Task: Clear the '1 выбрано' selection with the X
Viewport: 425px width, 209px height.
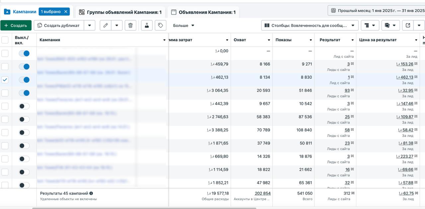Action: (x=66, y=12)
